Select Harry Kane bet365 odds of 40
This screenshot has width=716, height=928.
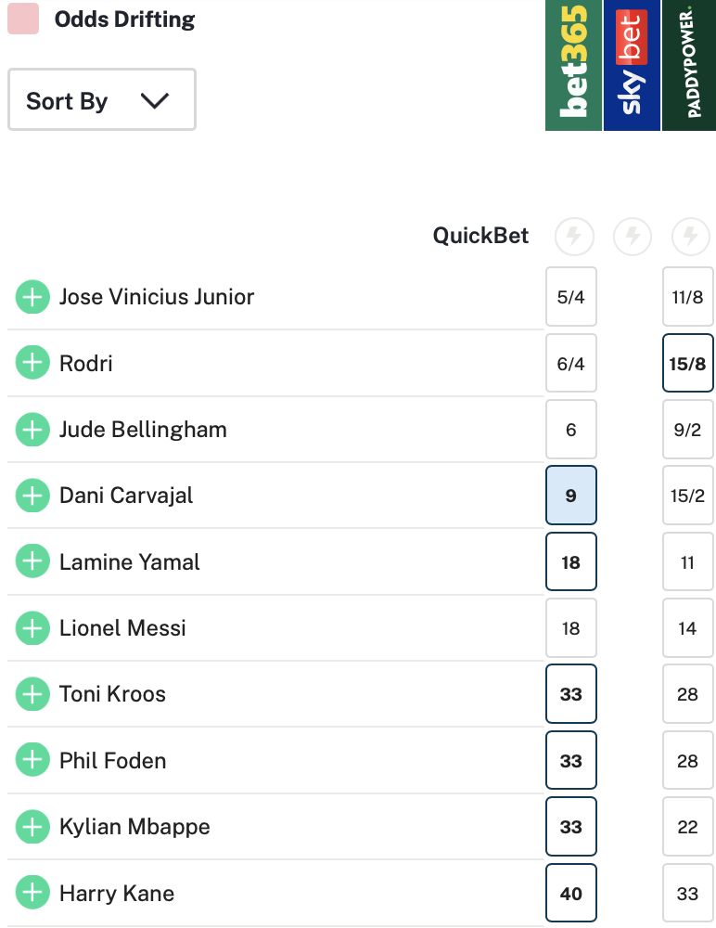pos(571,894)
